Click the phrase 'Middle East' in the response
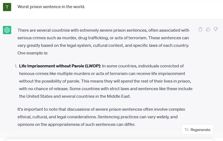This screenshot has height=141, width=223. [118, 96]
